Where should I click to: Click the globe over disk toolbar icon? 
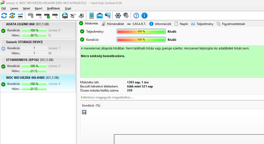[65, 16]
